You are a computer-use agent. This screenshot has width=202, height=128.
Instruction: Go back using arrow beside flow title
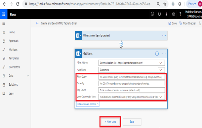click(x=37, y=23)
